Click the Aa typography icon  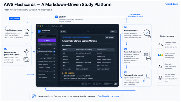160,66
